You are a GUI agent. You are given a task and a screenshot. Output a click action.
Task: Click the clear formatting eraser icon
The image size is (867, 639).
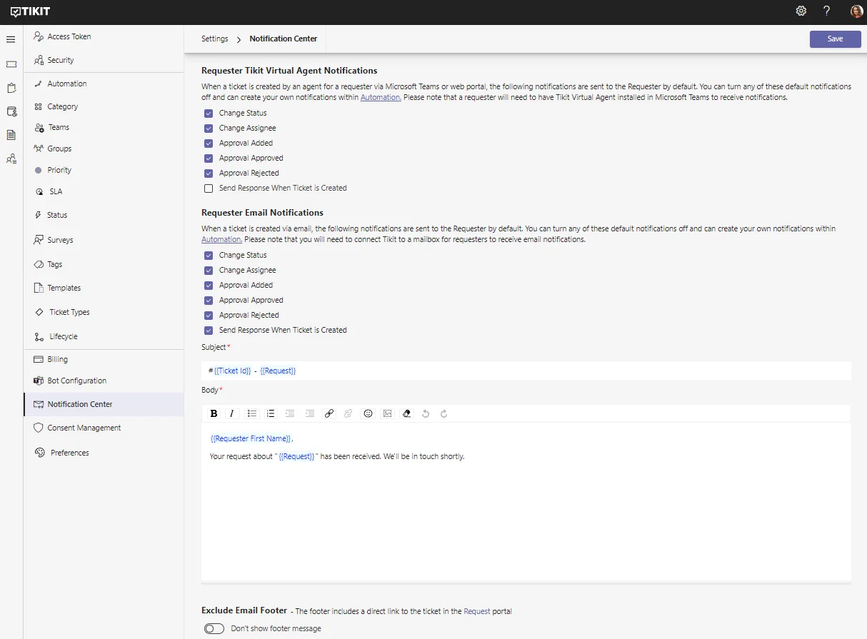pos(407,413)
